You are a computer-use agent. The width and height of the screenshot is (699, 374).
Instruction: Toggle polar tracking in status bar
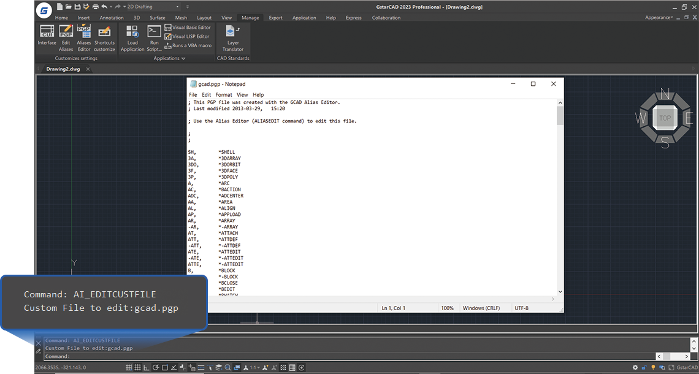[156, 368]
